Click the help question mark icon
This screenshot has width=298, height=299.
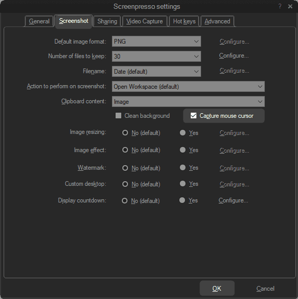(x=280, y=6)
